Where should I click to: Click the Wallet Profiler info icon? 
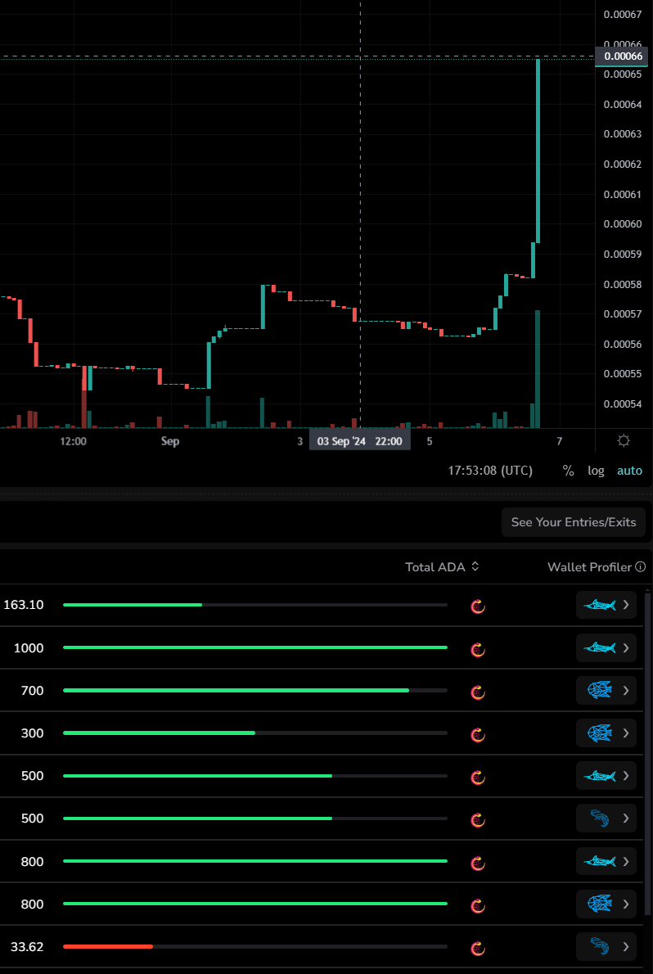coord(641,566)
